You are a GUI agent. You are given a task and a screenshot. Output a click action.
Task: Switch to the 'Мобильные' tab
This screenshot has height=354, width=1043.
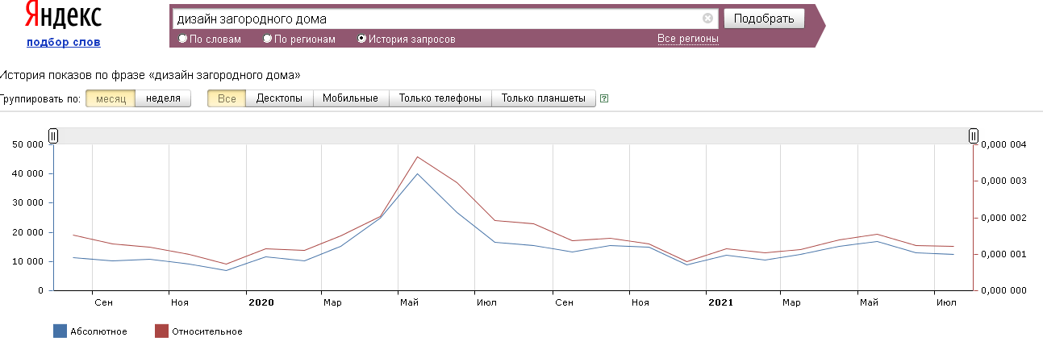click(350, 98)
